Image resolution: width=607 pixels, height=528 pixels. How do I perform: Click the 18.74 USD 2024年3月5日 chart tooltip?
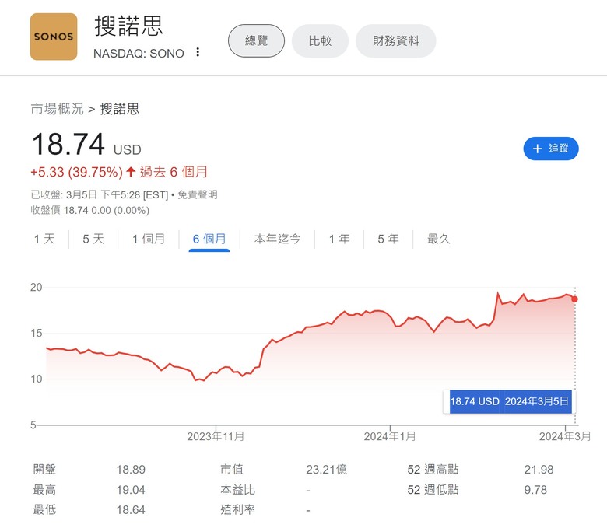pos(509,401)
